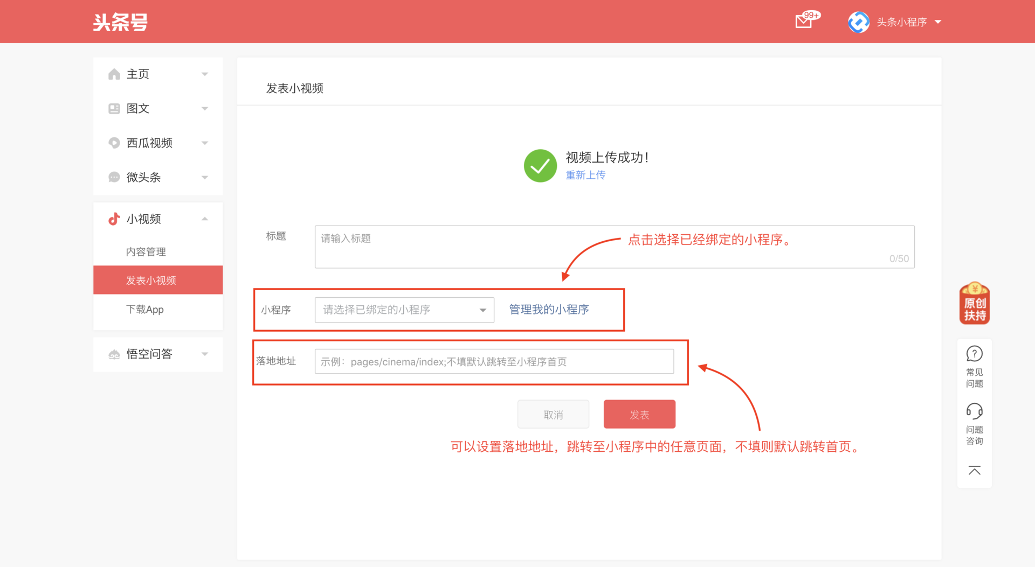
Task: Open the 西瓜视频 sidebar menu
Action: coord(158,143)
